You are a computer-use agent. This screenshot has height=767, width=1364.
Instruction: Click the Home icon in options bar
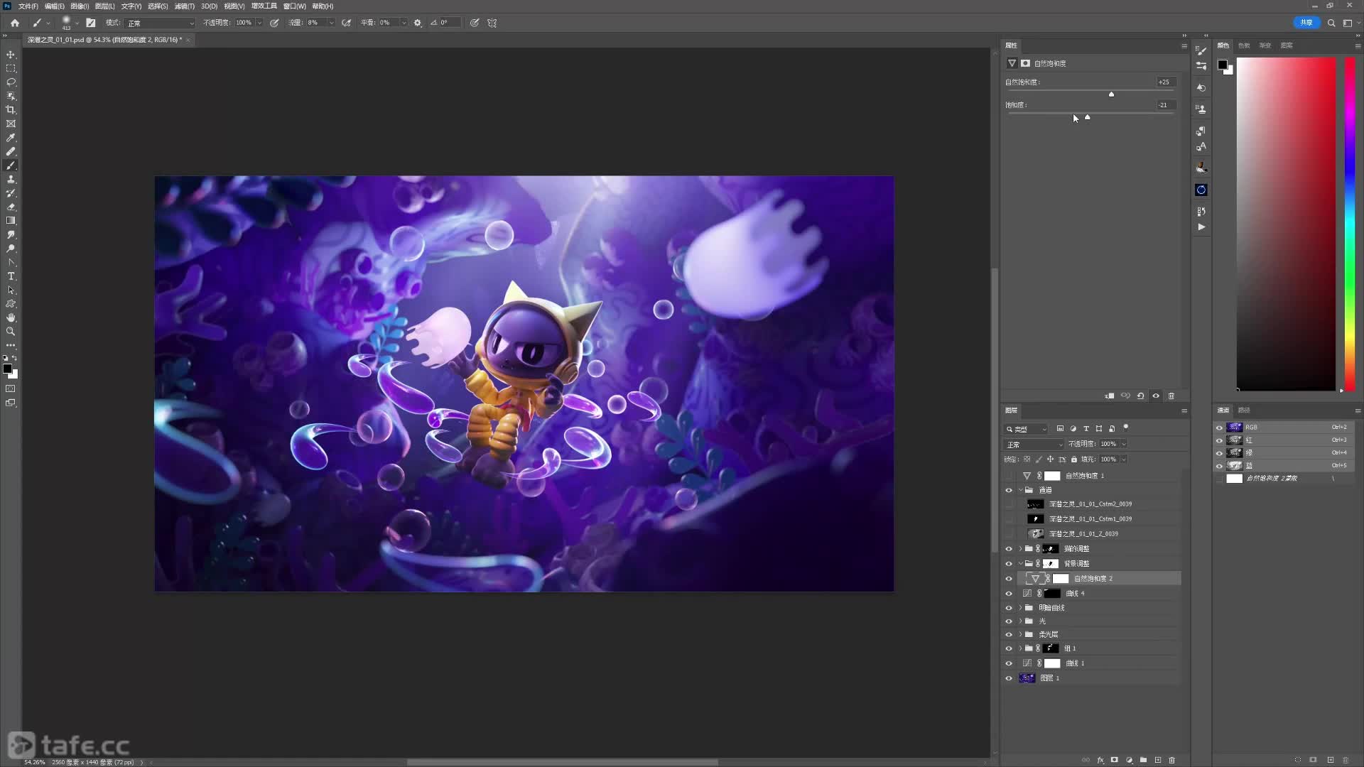point(14,23)
